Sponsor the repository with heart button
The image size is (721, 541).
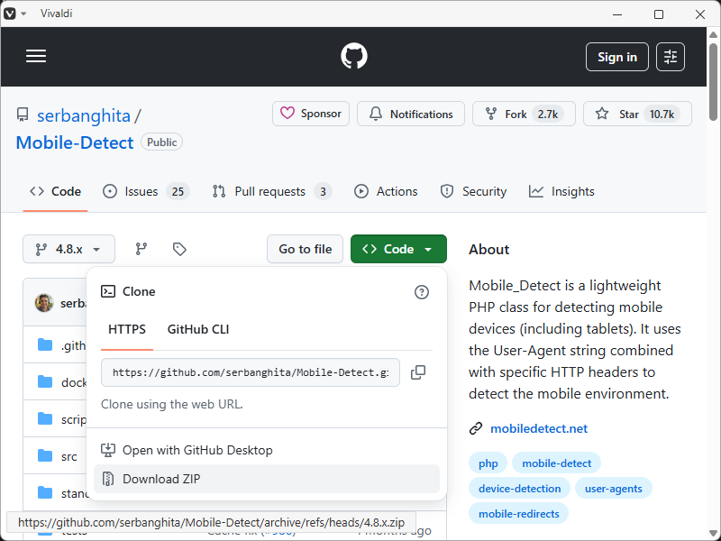tap(311, 114)
